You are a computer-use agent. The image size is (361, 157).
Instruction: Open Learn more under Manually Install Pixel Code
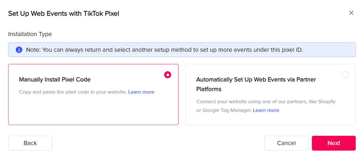tap(141, 92)
